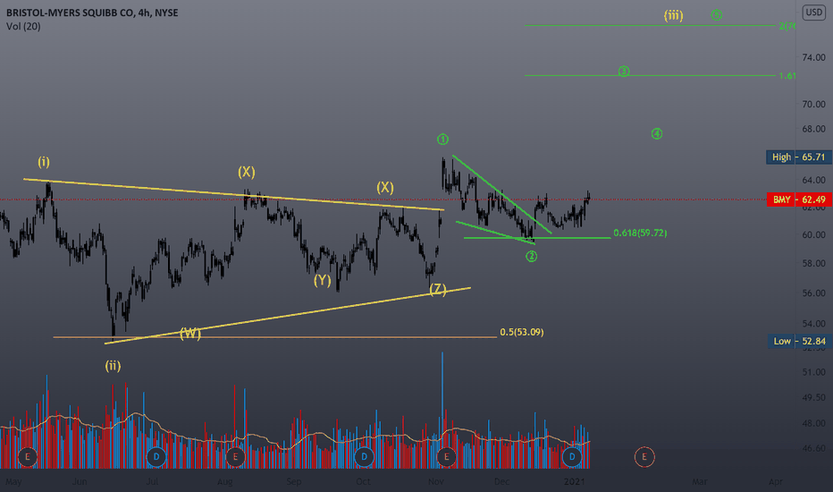This screenshot has height=492, width=833.
Task: Click 2021 on the time axis
Action: [x=575, y=481]
